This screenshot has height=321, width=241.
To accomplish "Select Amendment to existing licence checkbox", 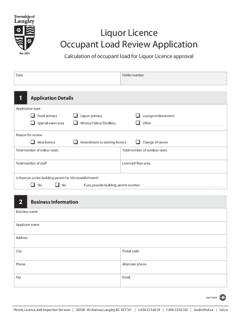I will (75, 142).
